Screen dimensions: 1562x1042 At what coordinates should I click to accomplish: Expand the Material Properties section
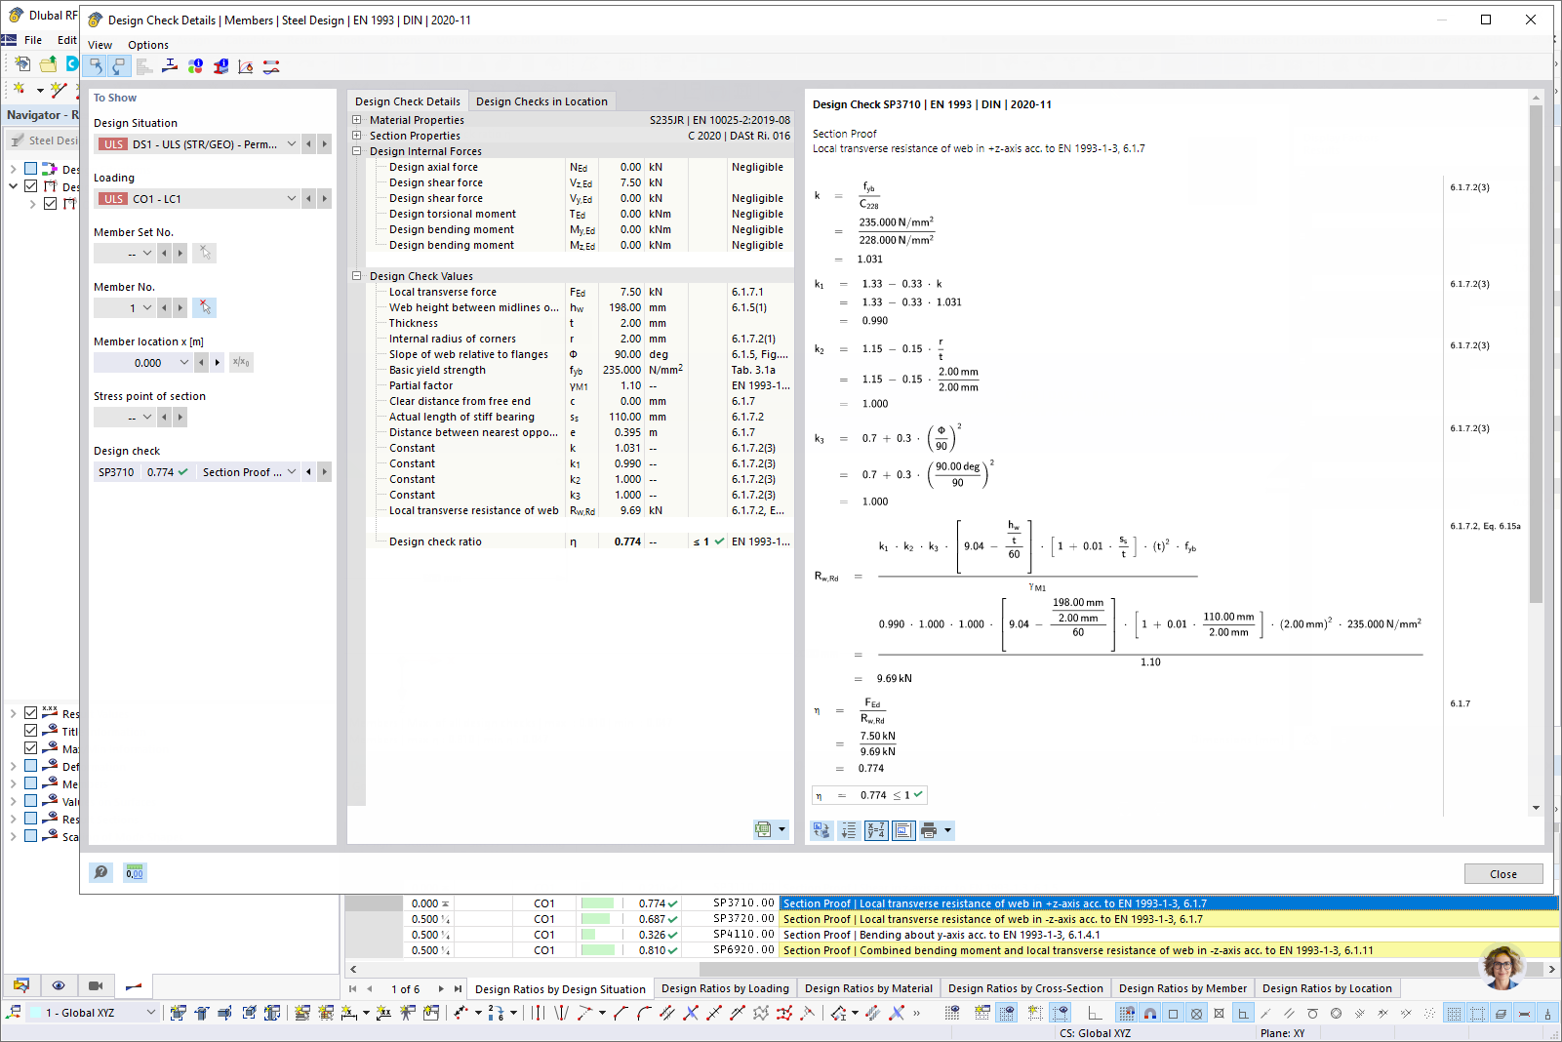coord(356,119)
